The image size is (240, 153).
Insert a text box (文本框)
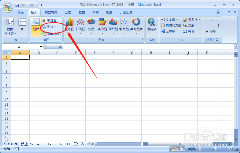click(x=169, y=20)
